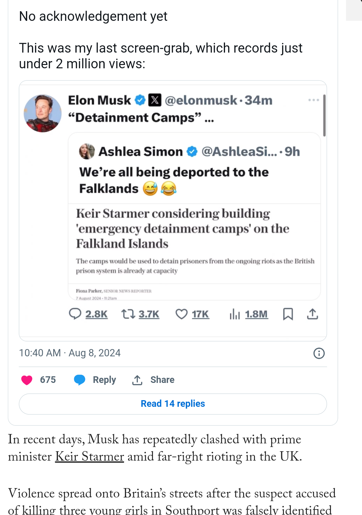Viewport: 362px width, 515px height.
Task: Click the retweet icon showing 3.7K
Action: pyautogui.click(x=128, y=314)
